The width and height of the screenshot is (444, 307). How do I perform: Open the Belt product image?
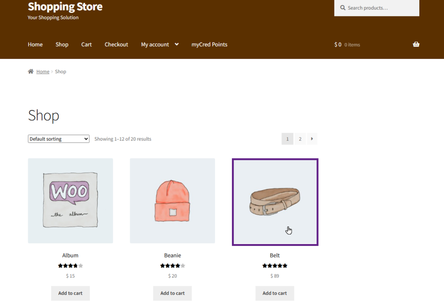coord(275,202)
